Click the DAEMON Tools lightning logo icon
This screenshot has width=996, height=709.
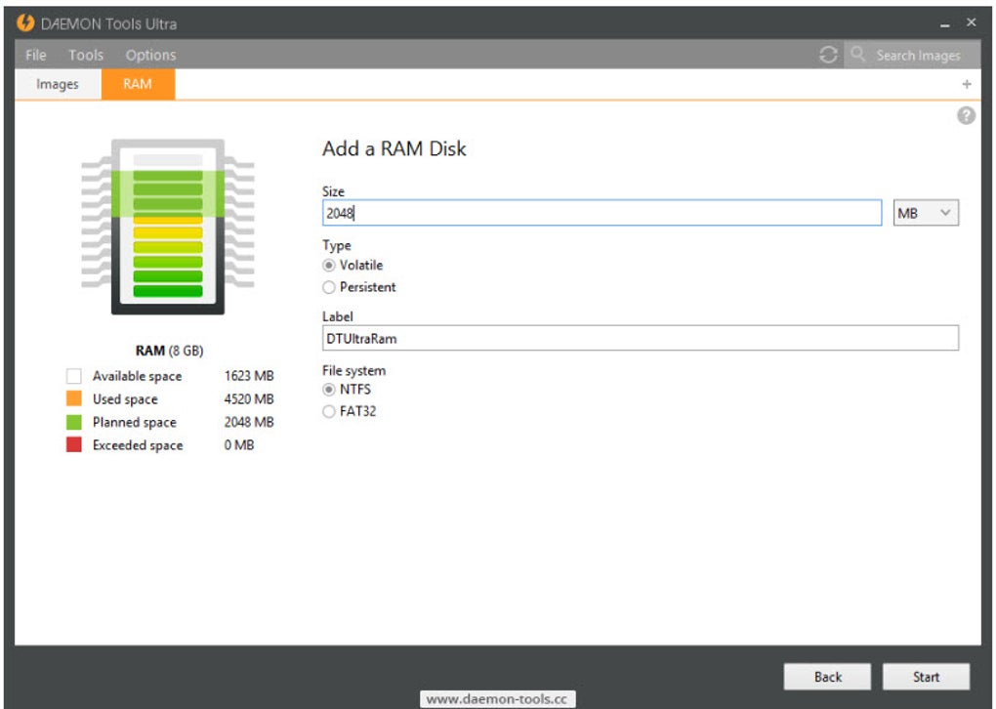pyautogui.click(x=25, y=22)
